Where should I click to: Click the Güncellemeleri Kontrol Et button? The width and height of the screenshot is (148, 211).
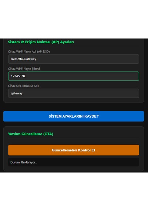[x=74, y=150]
